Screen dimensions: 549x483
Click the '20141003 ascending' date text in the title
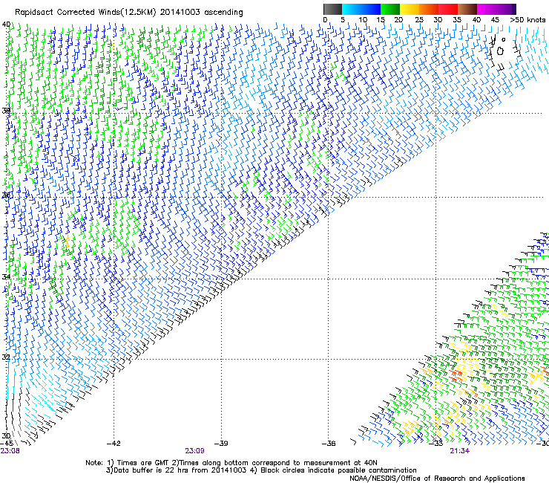pyautogui.click(x=202, y=13)
